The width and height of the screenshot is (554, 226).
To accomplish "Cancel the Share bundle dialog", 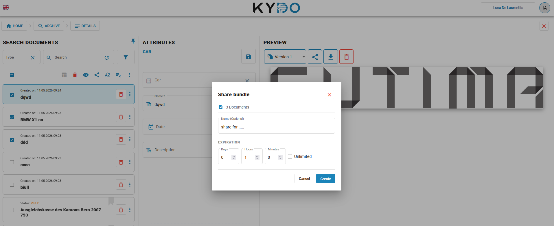I will pos(304,179).
